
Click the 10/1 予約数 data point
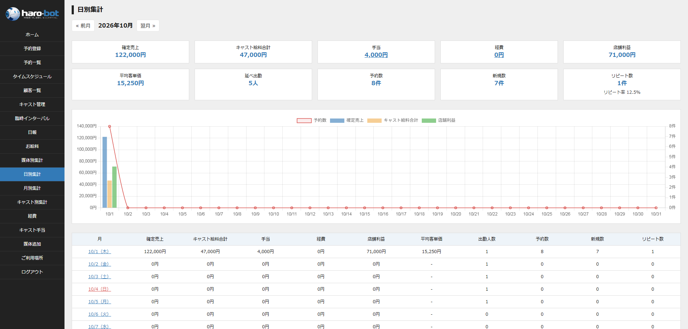pos(110,126)
